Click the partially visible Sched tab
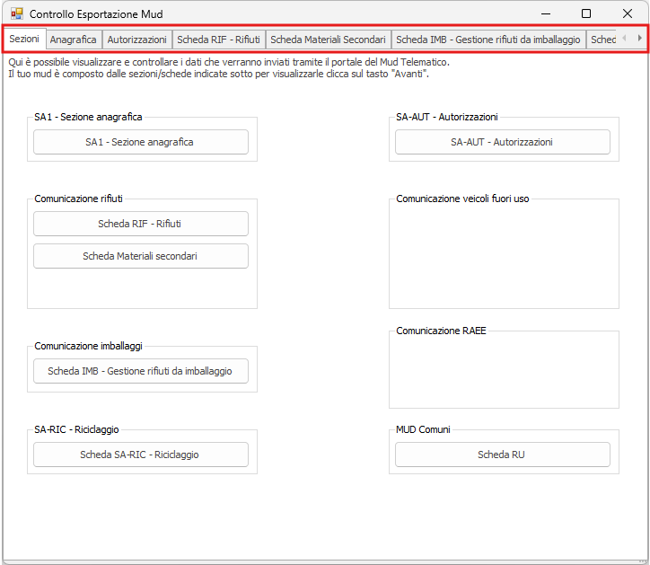 [x=602, y=40]
